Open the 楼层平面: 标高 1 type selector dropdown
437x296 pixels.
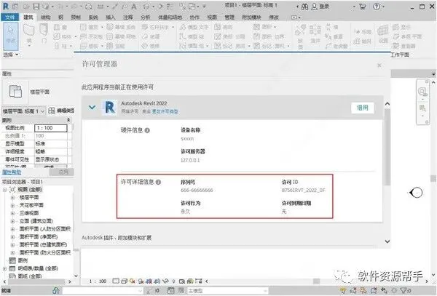24,111
